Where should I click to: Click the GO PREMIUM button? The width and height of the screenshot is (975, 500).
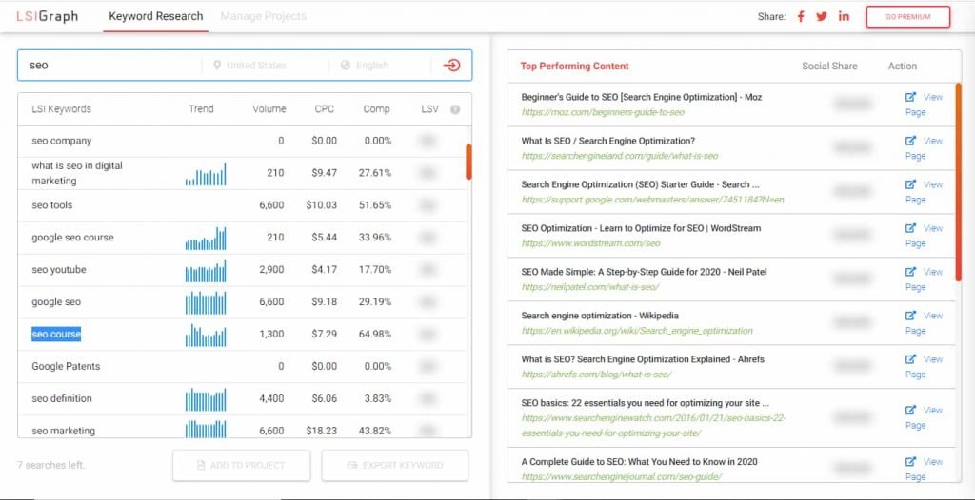click(907, 17)
